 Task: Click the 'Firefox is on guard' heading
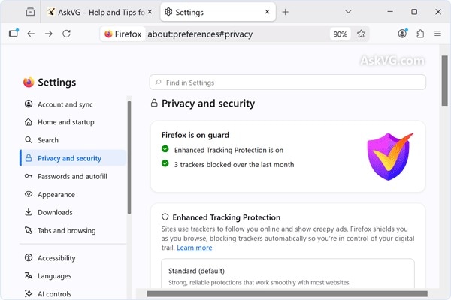(195, 135)
